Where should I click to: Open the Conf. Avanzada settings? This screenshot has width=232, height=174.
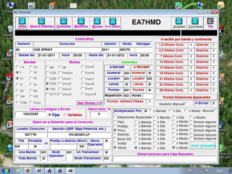click(x=203, y=145)
